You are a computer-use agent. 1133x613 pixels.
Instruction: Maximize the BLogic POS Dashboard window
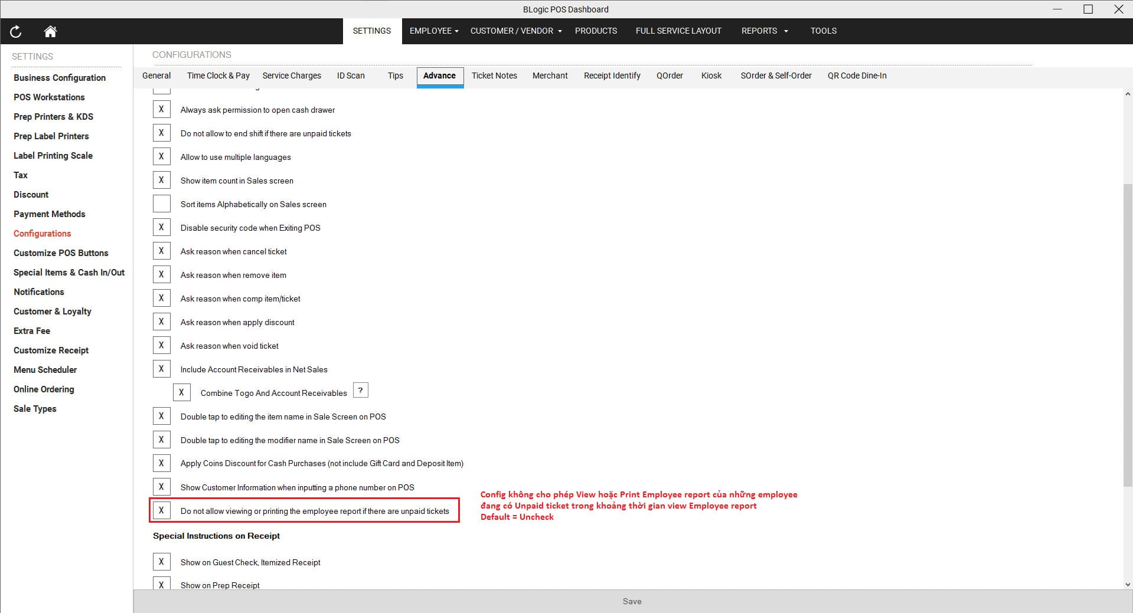coord(1088,9)
